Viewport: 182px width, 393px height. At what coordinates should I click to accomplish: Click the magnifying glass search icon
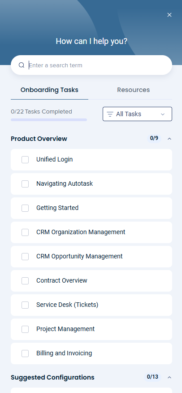tap(22, 65)
